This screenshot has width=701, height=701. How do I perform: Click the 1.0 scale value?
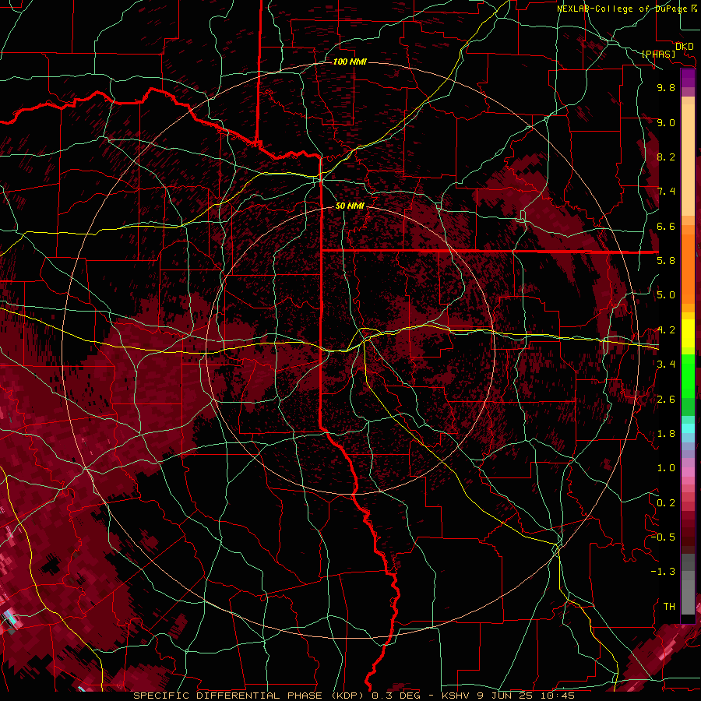[666, 468]
